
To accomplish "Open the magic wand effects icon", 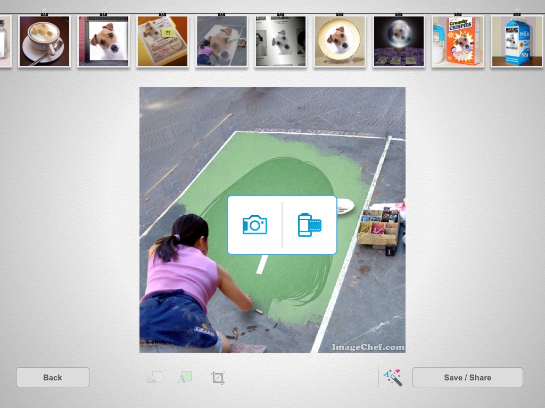I will [x=393, y=378].
